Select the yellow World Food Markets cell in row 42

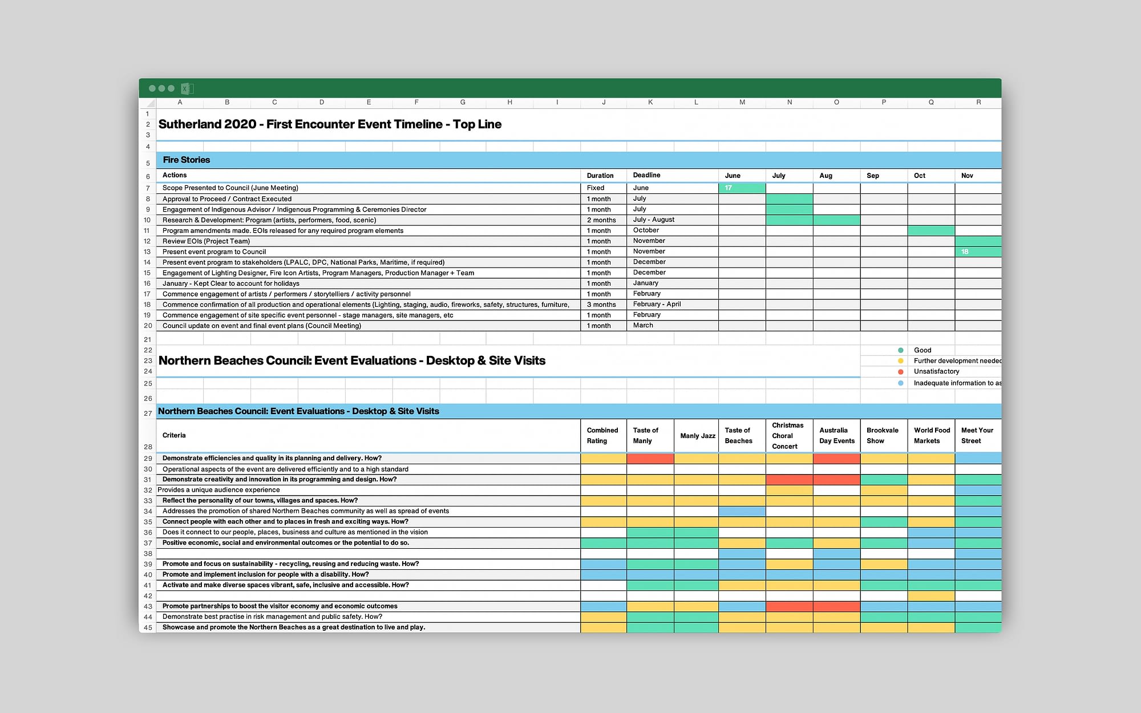coord(931,595)
